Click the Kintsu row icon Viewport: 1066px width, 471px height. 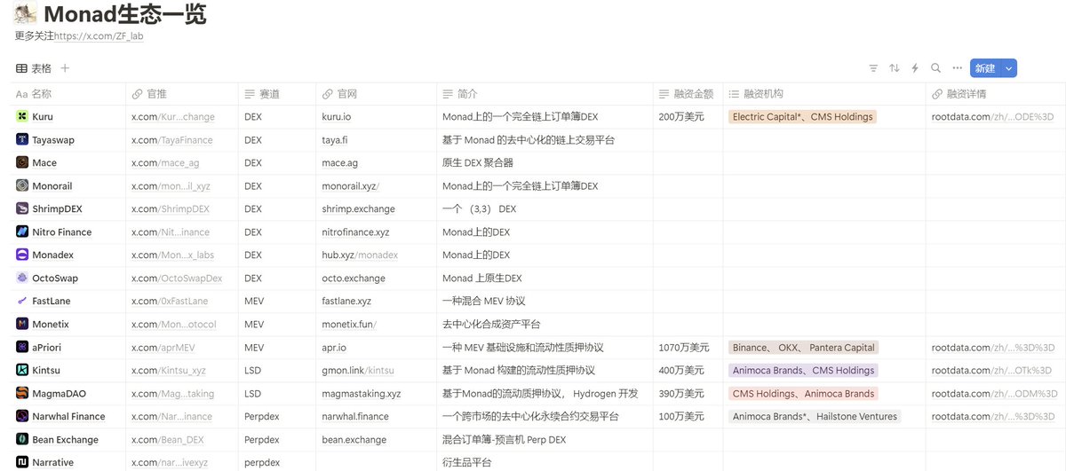22,370
